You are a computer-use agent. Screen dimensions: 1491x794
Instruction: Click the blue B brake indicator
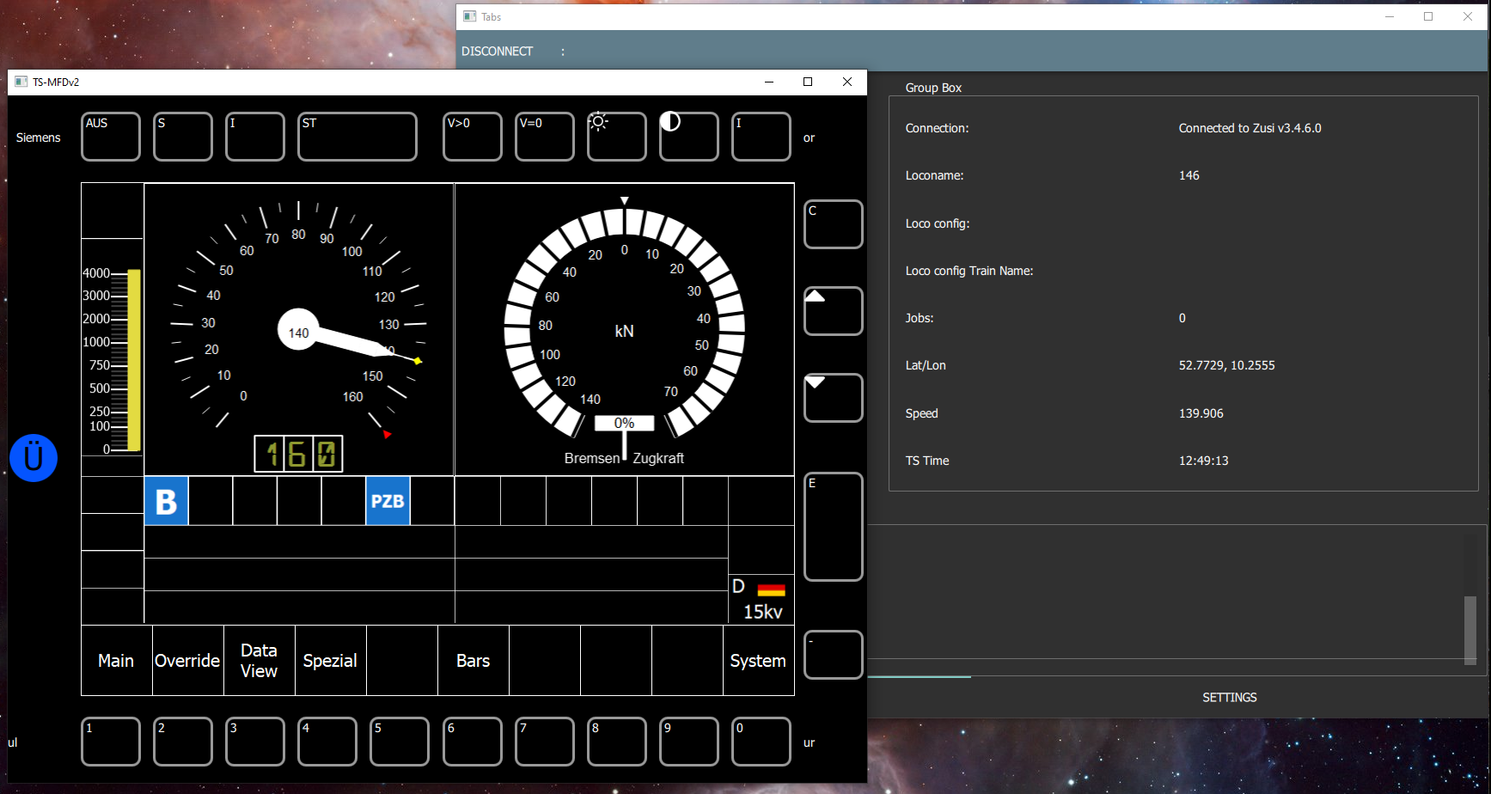(x=167, y=501)
